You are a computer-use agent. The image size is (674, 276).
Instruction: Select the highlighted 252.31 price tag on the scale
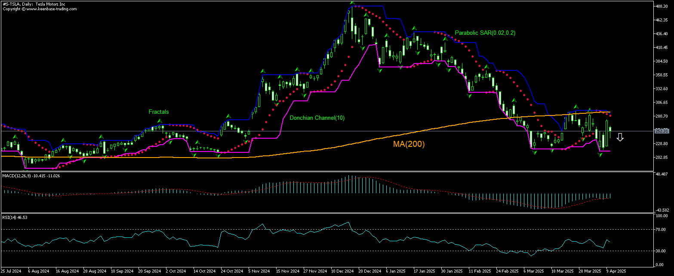click(662, 131)
